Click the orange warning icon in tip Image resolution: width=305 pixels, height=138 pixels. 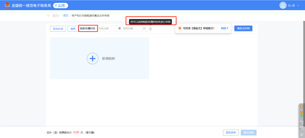pos(180,28)
